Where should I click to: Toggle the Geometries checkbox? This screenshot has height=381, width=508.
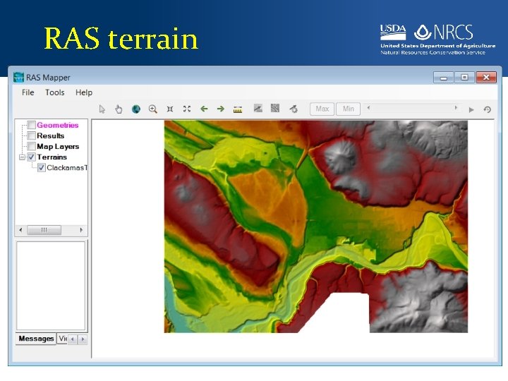pyautogui.click(x=31, y=125)
